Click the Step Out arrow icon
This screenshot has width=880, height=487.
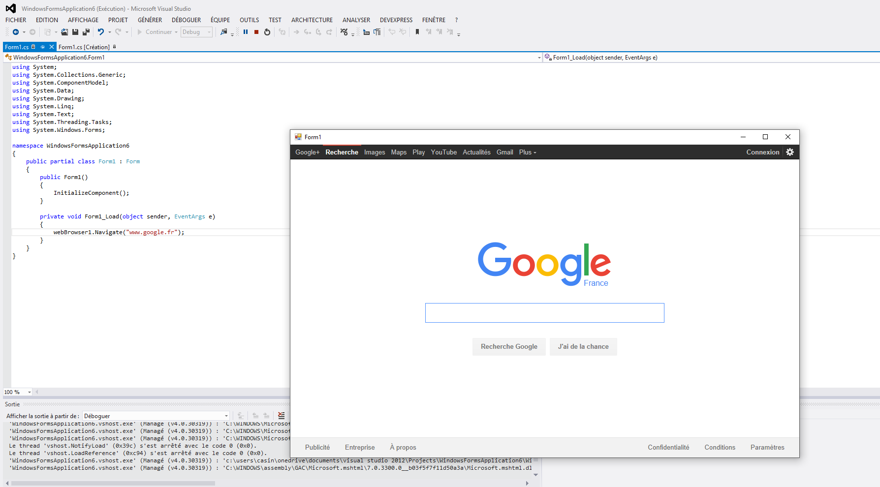coord(329,32)
